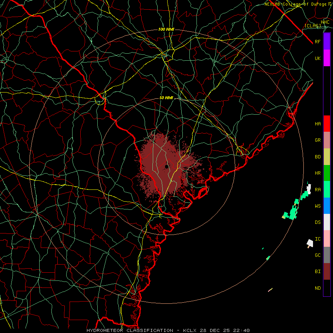Click the red HA legend color swatch

(x=327, y=124)
